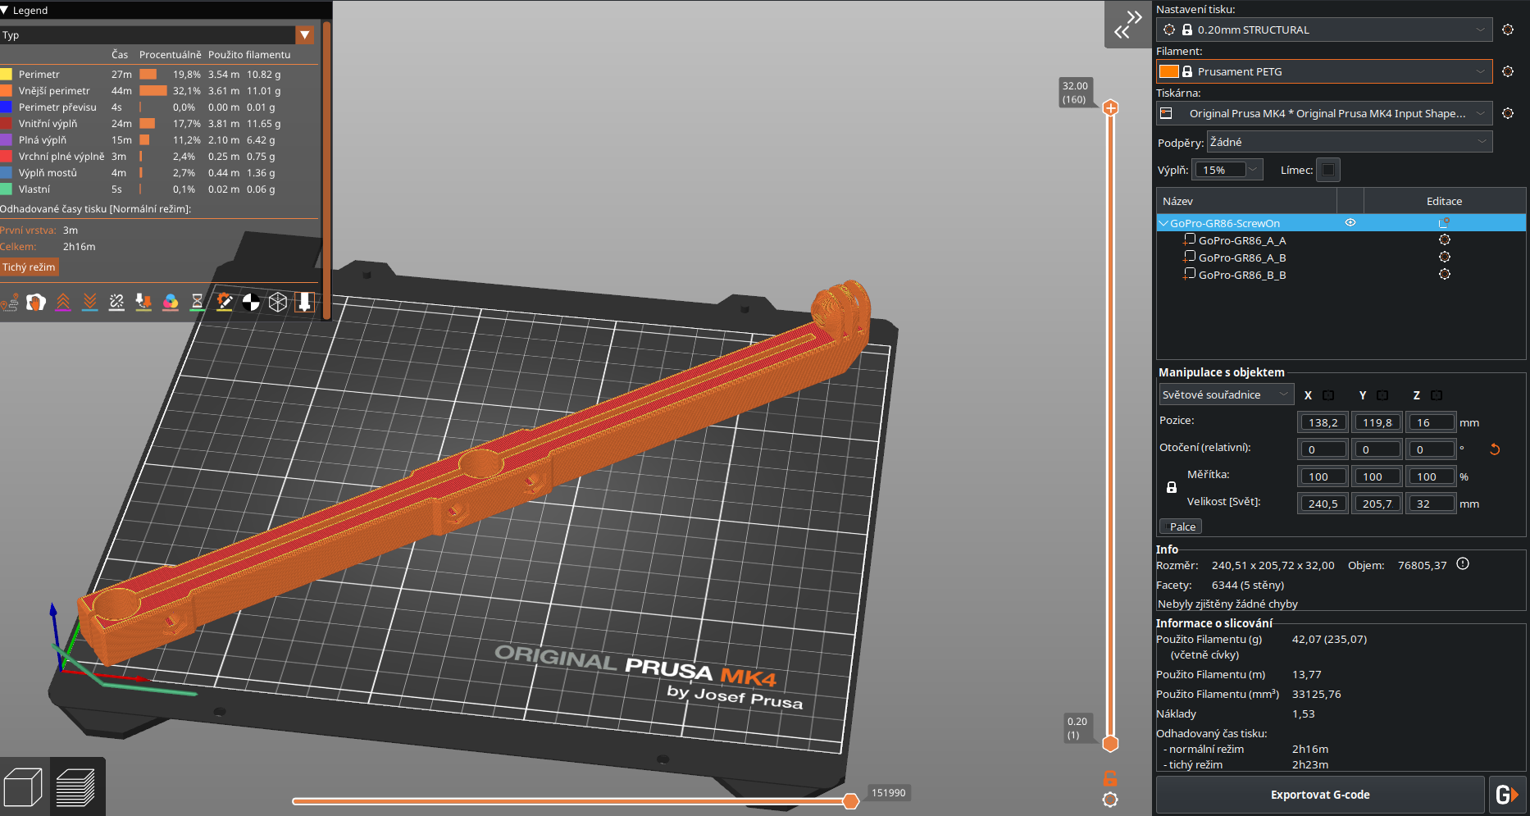Toggle visibility eye for GoPro-GR86-ScrewOn
1530x816 pixels.
click(1350, 223)
